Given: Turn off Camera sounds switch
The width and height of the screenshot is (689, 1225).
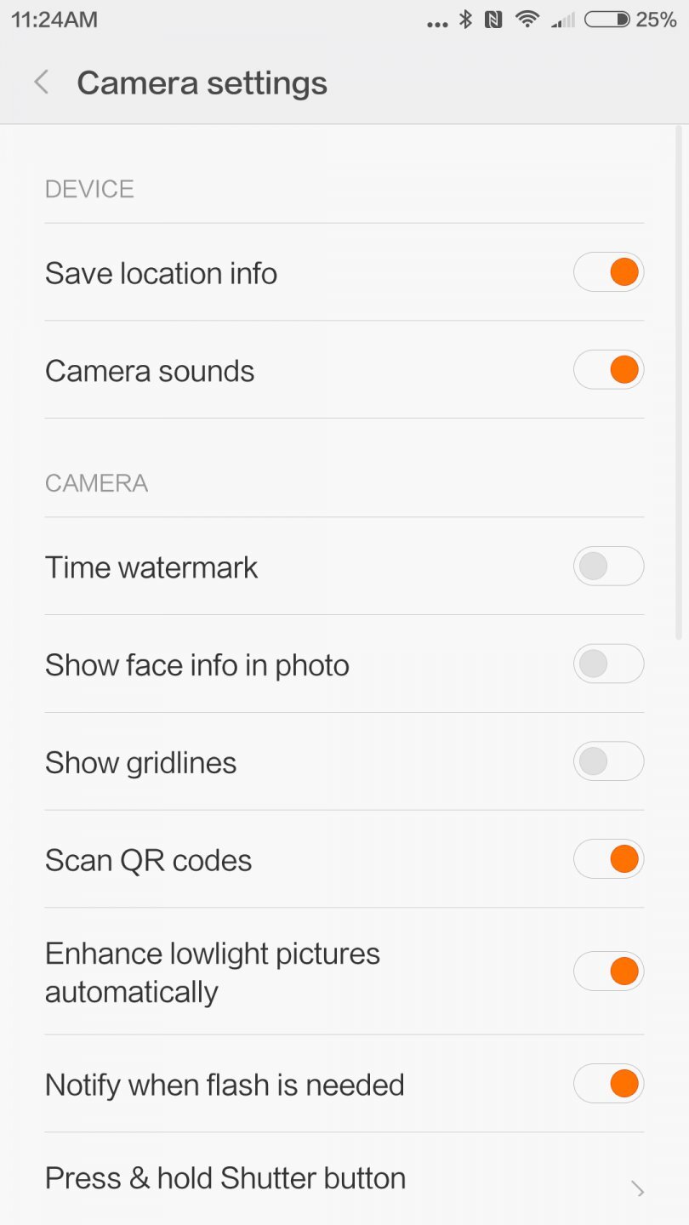Looking at the screenshot, I should point(608,371).
